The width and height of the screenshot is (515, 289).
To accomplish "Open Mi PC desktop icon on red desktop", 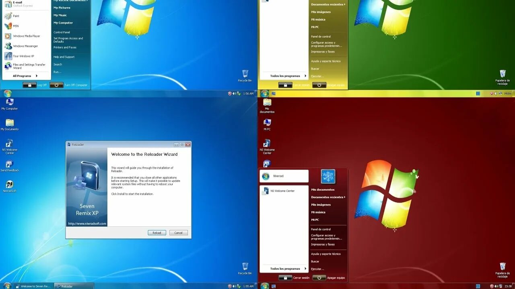I will click(x=267, y=124).
